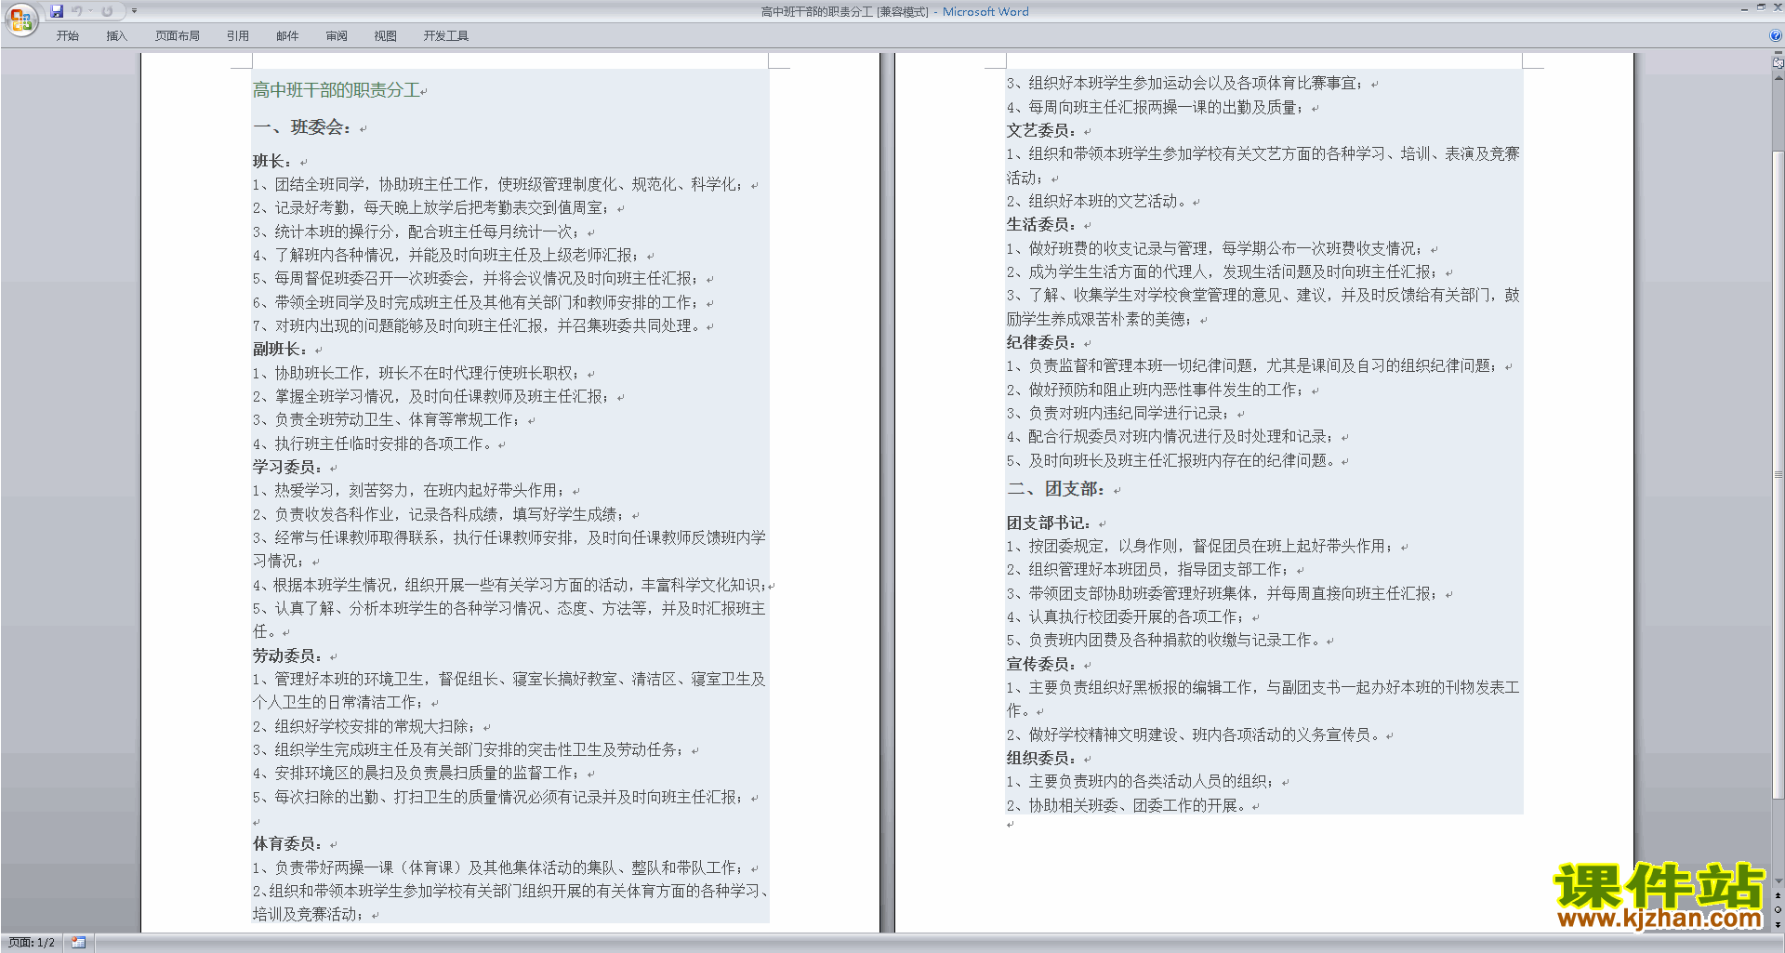1785x953 pixels.
Task: Open the 开始 ribbon tab
Action: click(68, 36)
